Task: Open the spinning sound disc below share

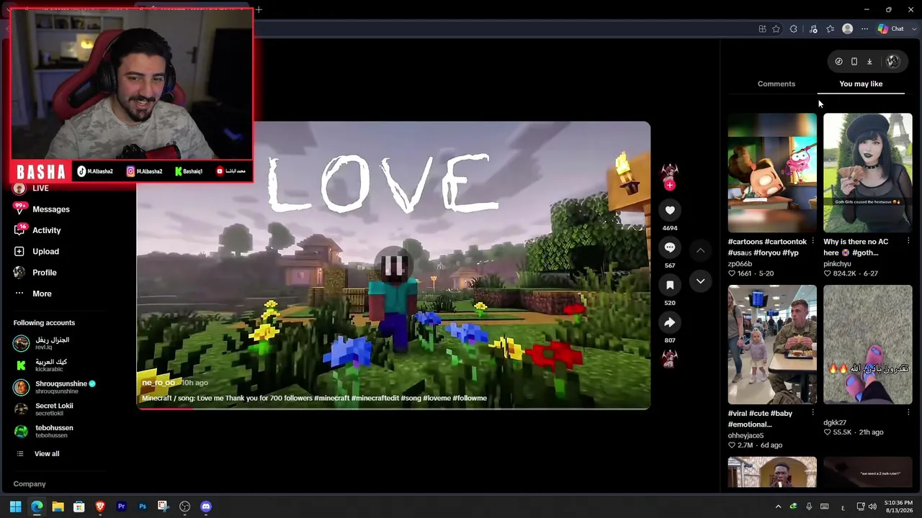Action: click(670, 358)
